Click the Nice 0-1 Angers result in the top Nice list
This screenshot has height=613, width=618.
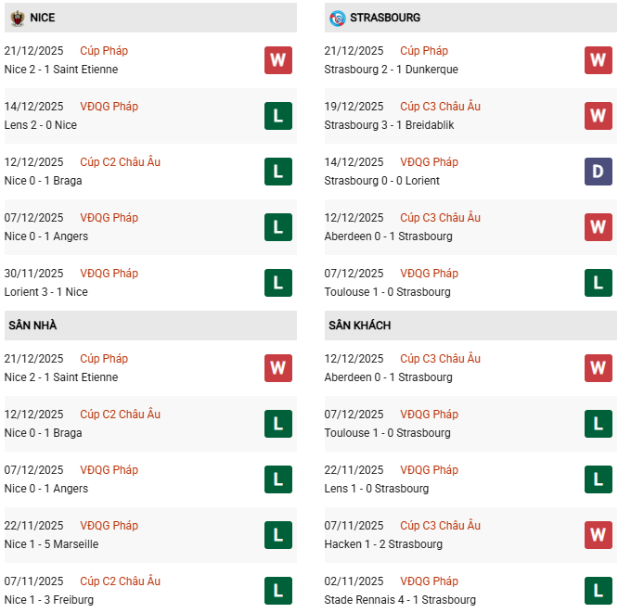click(45, 236)
